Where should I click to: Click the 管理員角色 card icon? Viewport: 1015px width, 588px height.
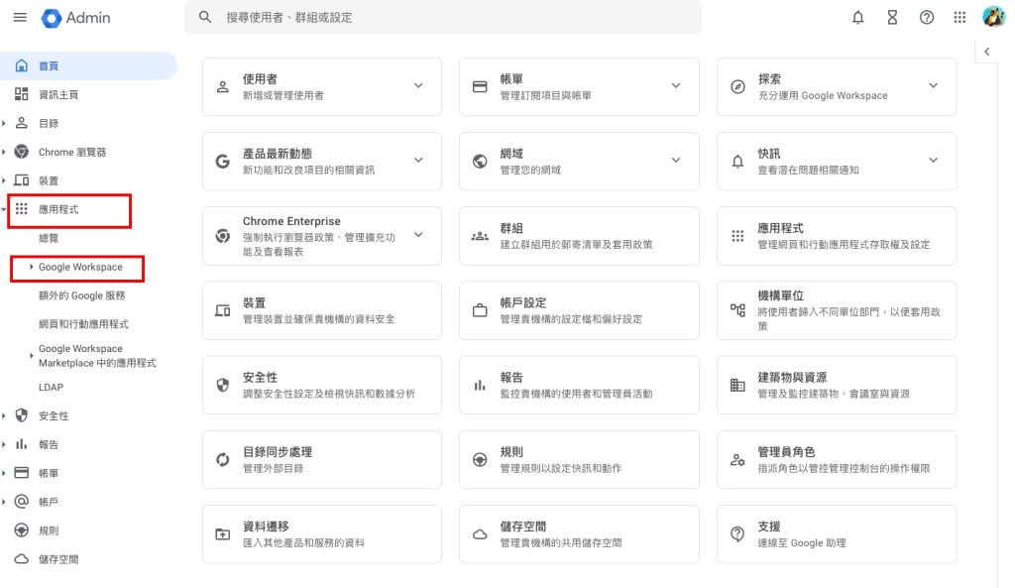tap(737, 460)
